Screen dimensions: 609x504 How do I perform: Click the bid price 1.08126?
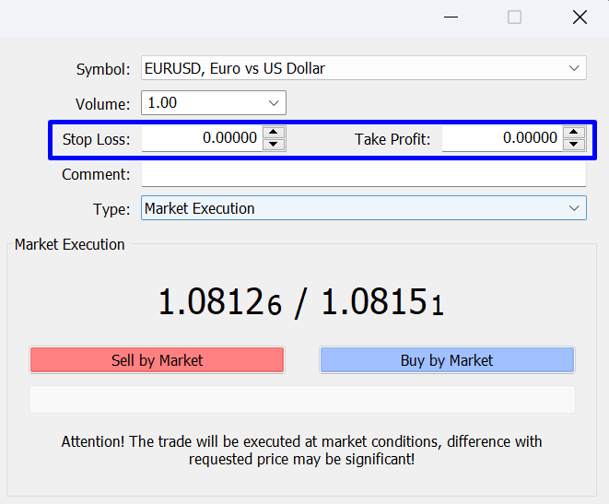click(x=219, y=303)
